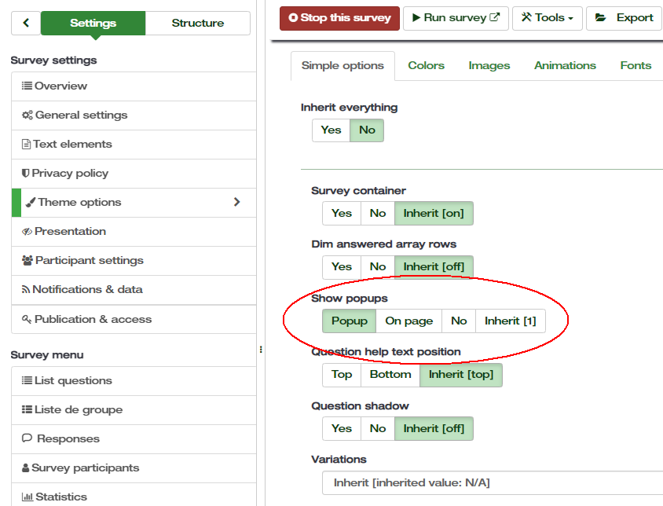Select On page for Show popups
Image resolution: width=663 pixels, height=506 pixels.
click(408, 321)
